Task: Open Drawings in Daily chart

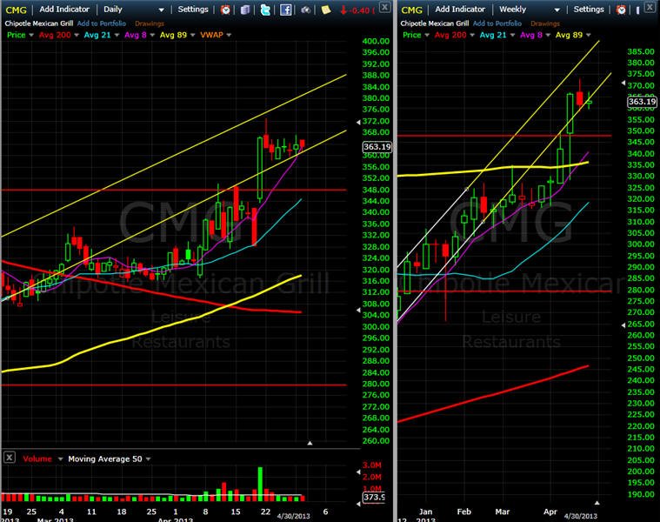Action: point(150,23)
